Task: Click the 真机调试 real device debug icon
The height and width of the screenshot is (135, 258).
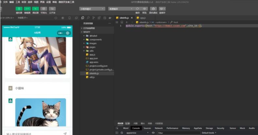Action: pyautogui.click(x=153, y=9)
